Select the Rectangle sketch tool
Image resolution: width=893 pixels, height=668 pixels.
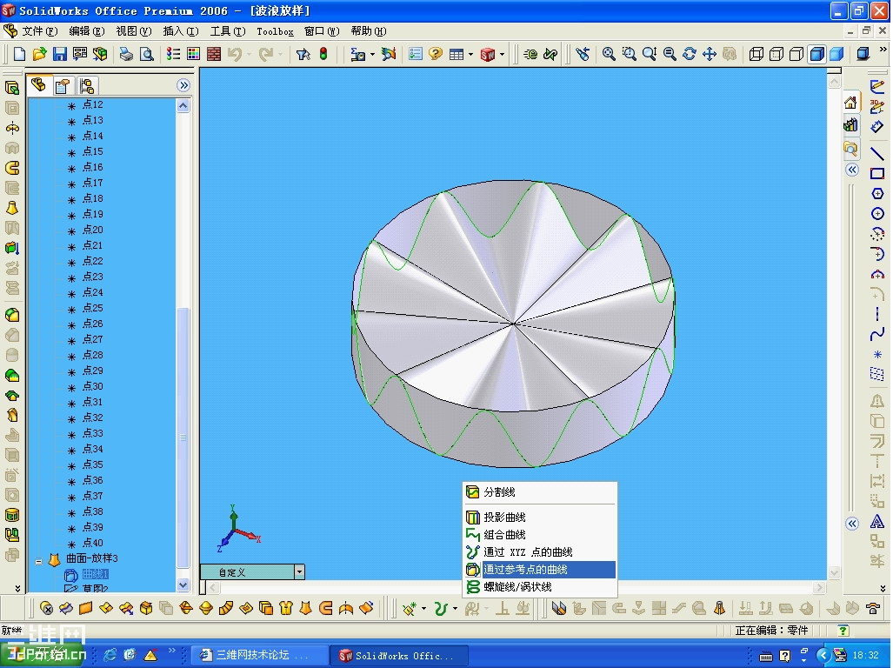(x=877, y=173)
